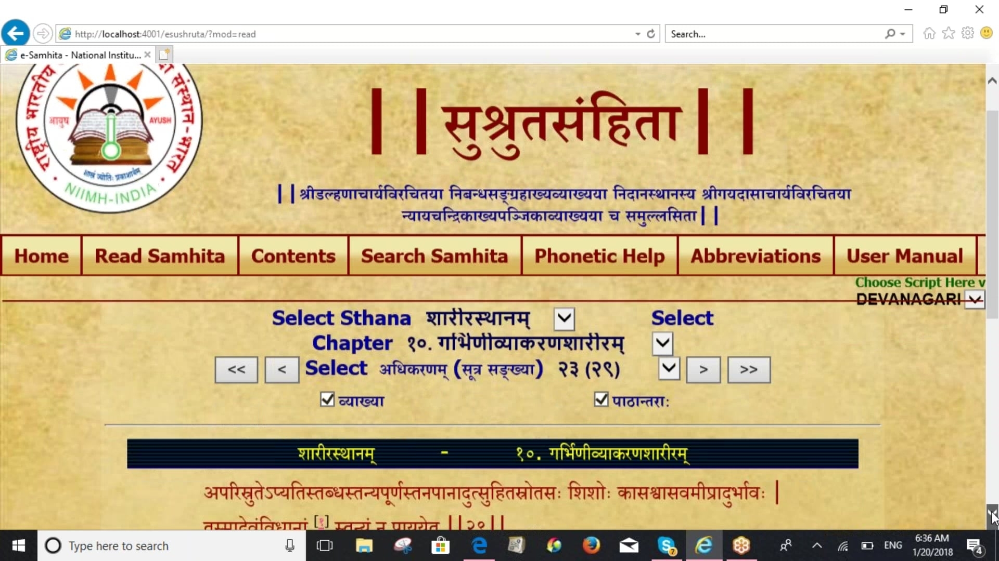Click the refresh page icon

point(651,34)
